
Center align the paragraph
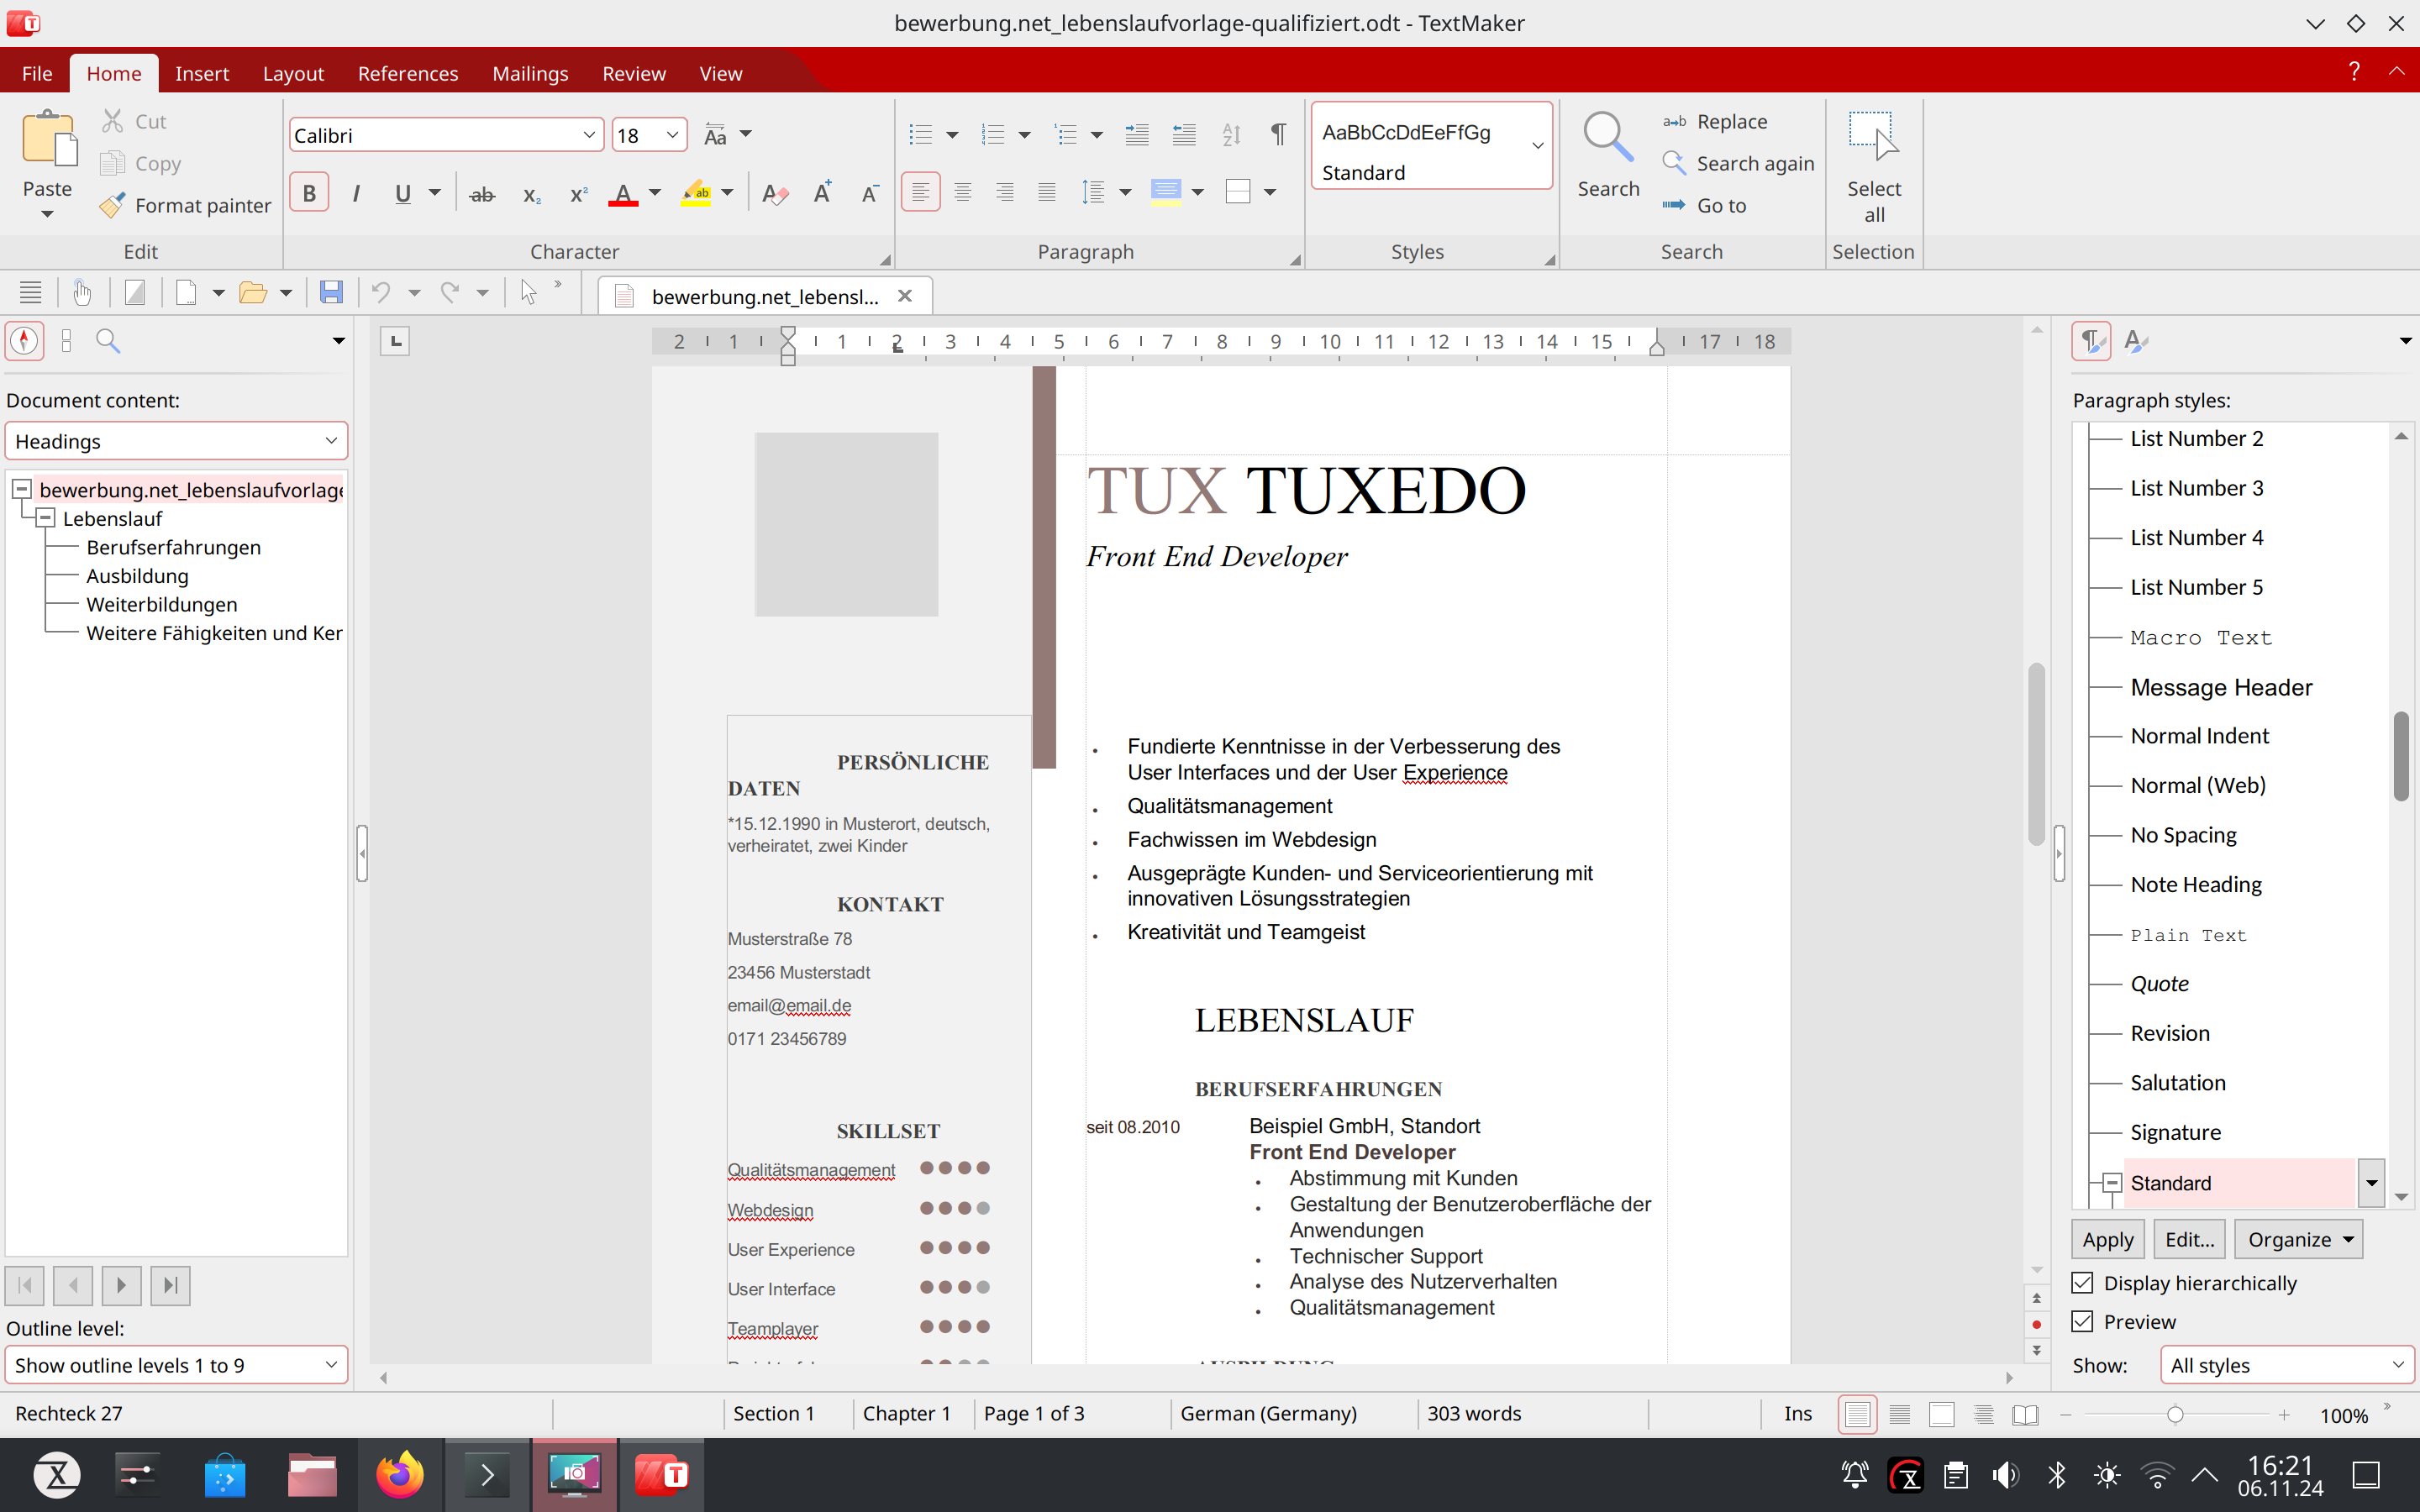tap(962, 192)
